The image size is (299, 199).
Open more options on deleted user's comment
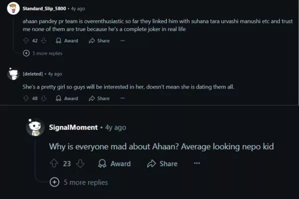coord(123,99)
